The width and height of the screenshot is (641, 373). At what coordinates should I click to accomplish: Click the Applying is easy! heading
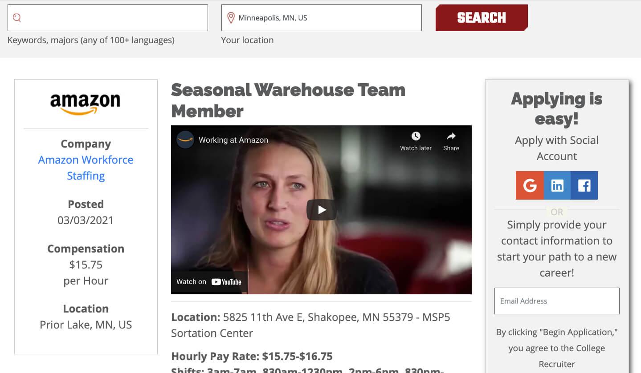(557, 109)
